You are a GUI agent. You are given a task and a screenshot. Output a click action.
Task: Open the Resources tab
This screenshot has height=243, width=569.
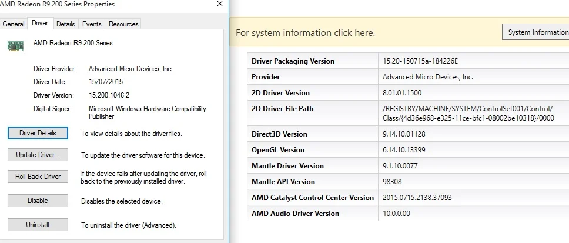coord(123,24)
